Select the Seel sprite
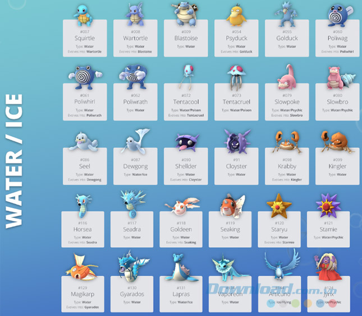The height and width of the screenshot is (316, 362). [84, 141]
